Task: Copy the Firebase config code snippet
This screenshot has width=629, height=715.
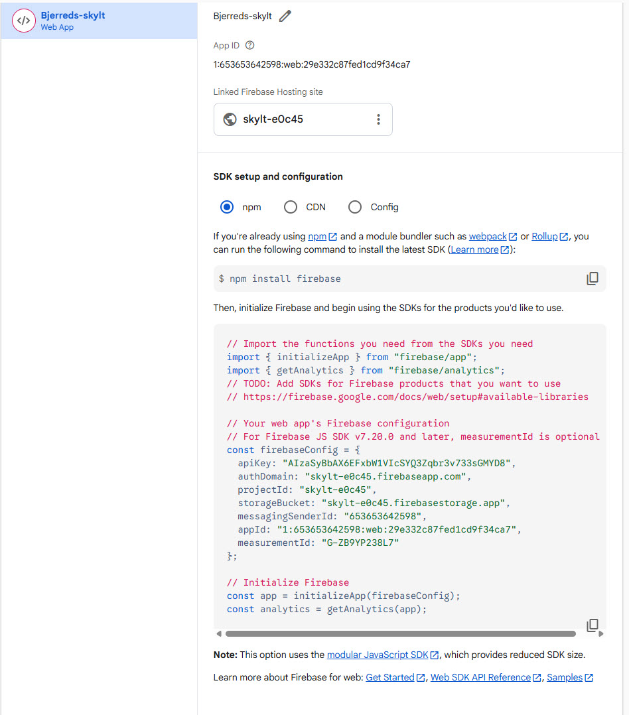Action: [592, 625]
